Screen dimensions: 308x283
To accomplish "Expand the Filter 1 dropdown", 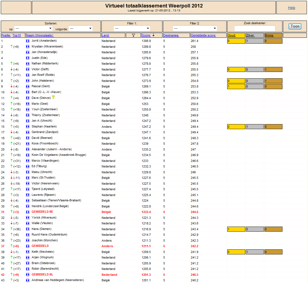I will 132,29.
